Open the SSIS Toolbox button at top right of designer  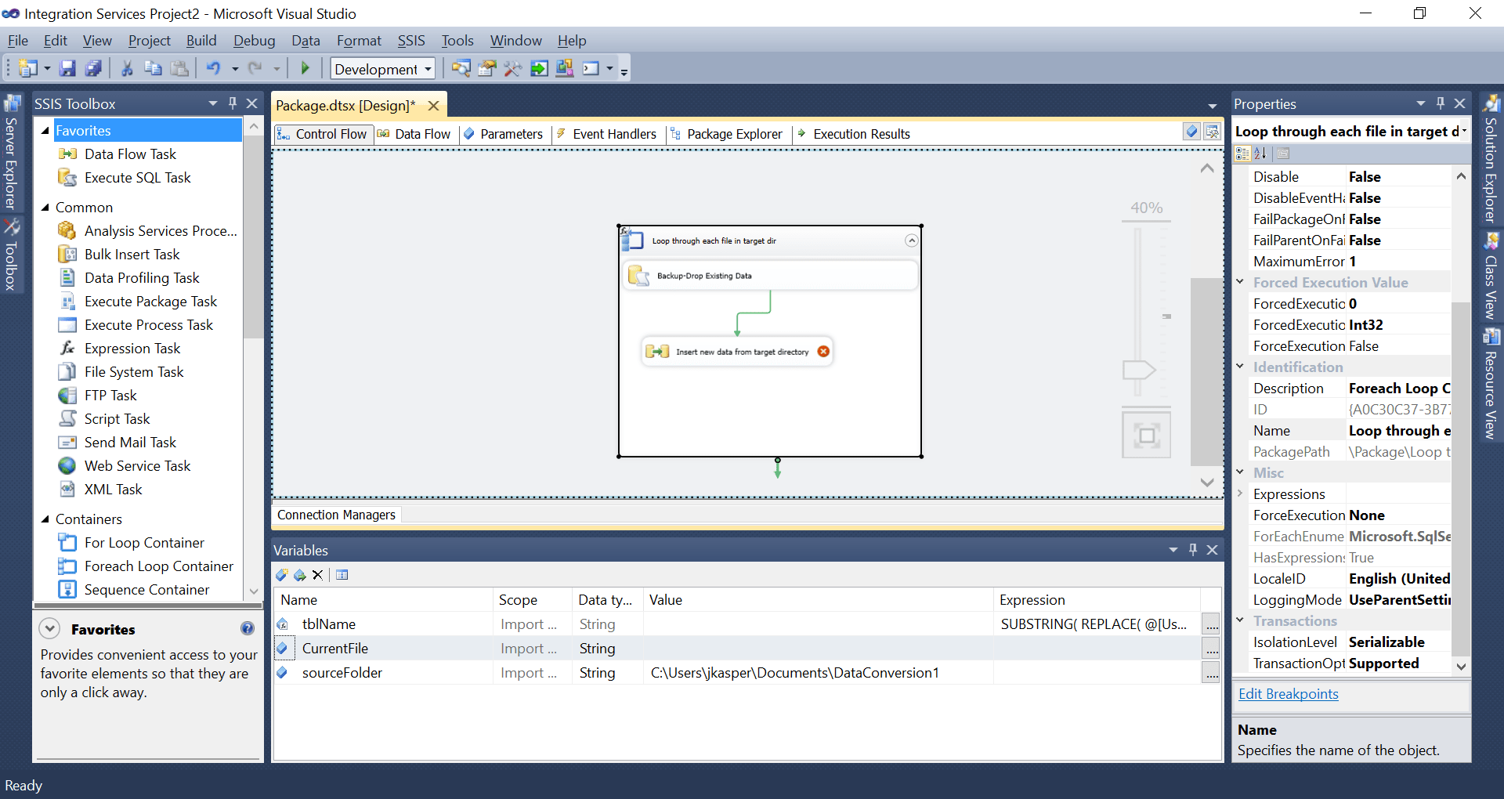(x=1212, y=132)
